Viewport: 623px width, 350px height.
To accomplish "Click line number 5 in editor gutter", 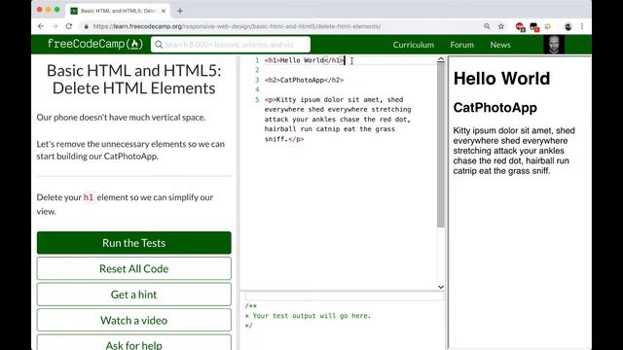I will [x=257, y=99].
